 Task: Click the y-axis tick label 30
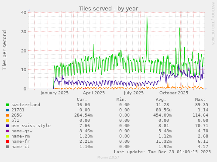(24, 31)
